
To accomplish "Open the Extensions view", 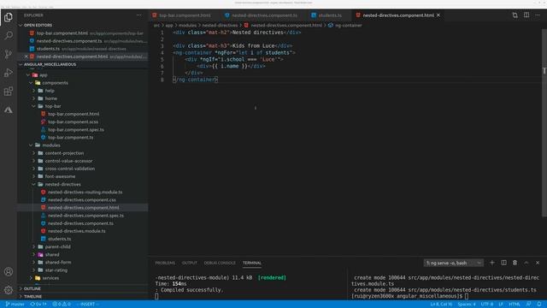I will [x=9, y=92].
